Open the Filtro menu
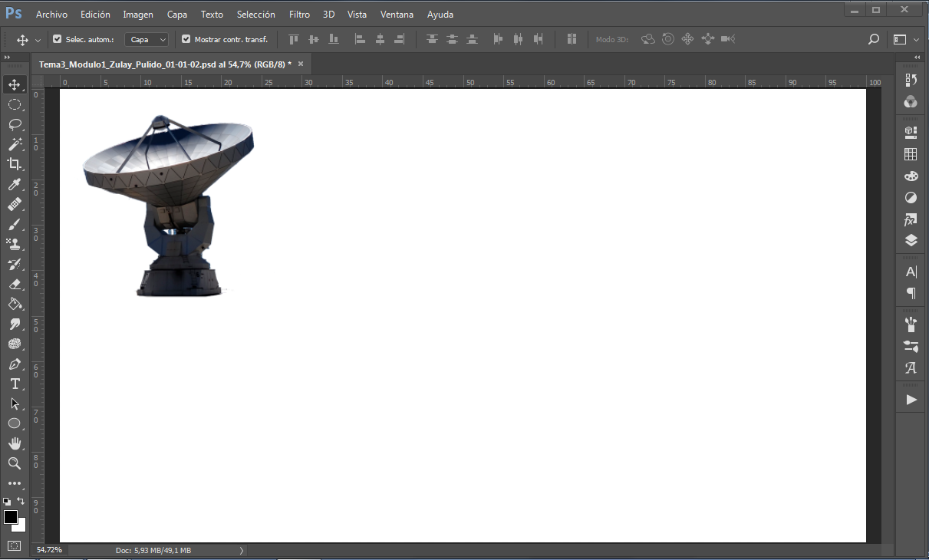 [x=300, y=15]
